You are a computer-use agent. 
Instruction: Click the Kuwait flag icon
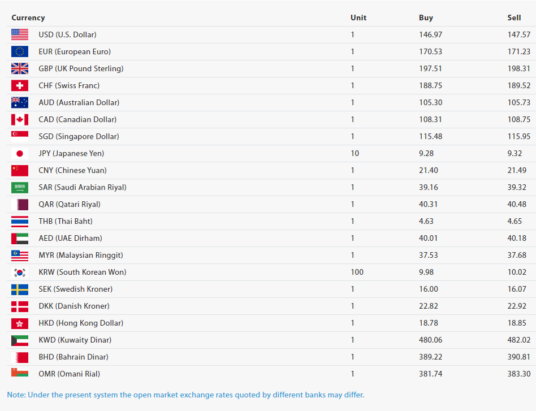[x=20, y=340]
